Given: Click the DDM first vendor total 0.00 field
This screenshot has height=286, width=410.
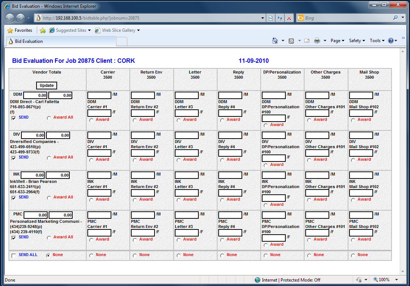Looking at the screenshot, I should (35, 95).
